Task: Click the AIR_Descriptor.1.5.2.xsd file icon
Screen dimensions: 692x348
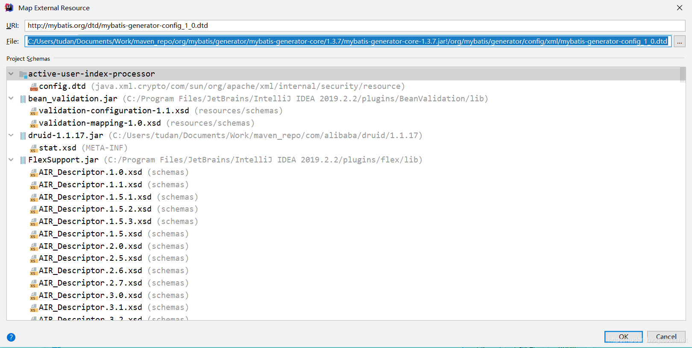Action: (34, 209)
